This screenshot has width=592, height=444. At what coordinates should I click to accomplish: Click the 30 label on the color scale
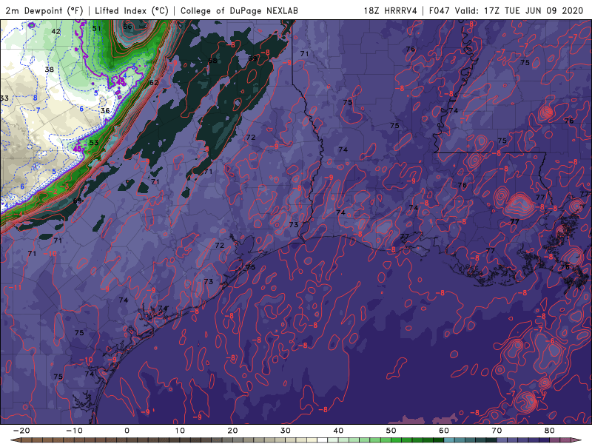(286, 431)
